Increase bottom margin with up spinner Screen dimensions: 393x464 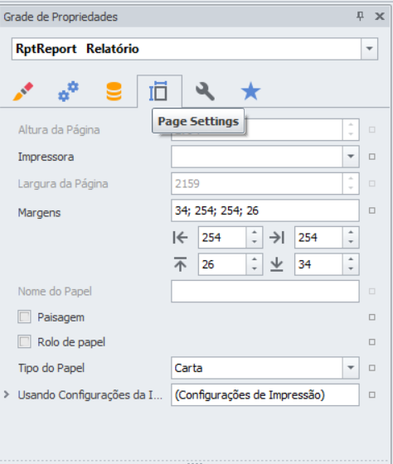(351, 259)
